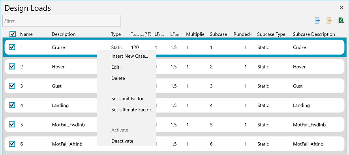Click the Static type cell for Cruise
This screenshot has height=155, width=349.
click(x=117, y=47)
